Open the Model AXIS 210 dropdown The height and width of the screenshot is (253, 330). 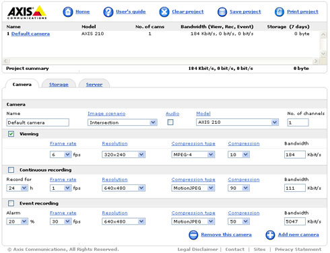click(x=237, y=122)
